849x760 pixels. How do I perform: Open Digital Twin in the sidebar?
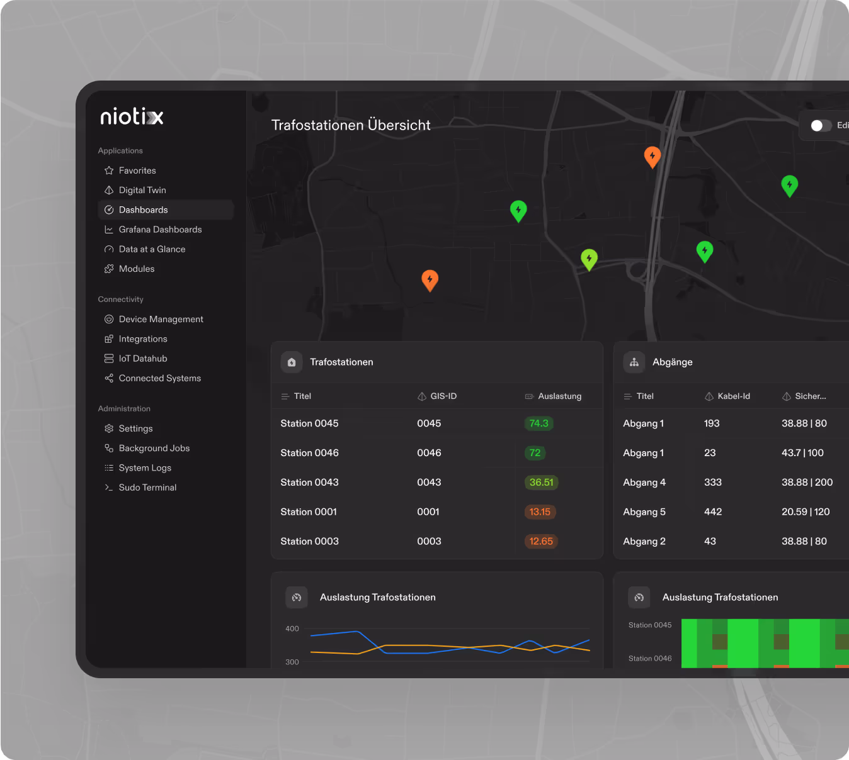point(142,190)
